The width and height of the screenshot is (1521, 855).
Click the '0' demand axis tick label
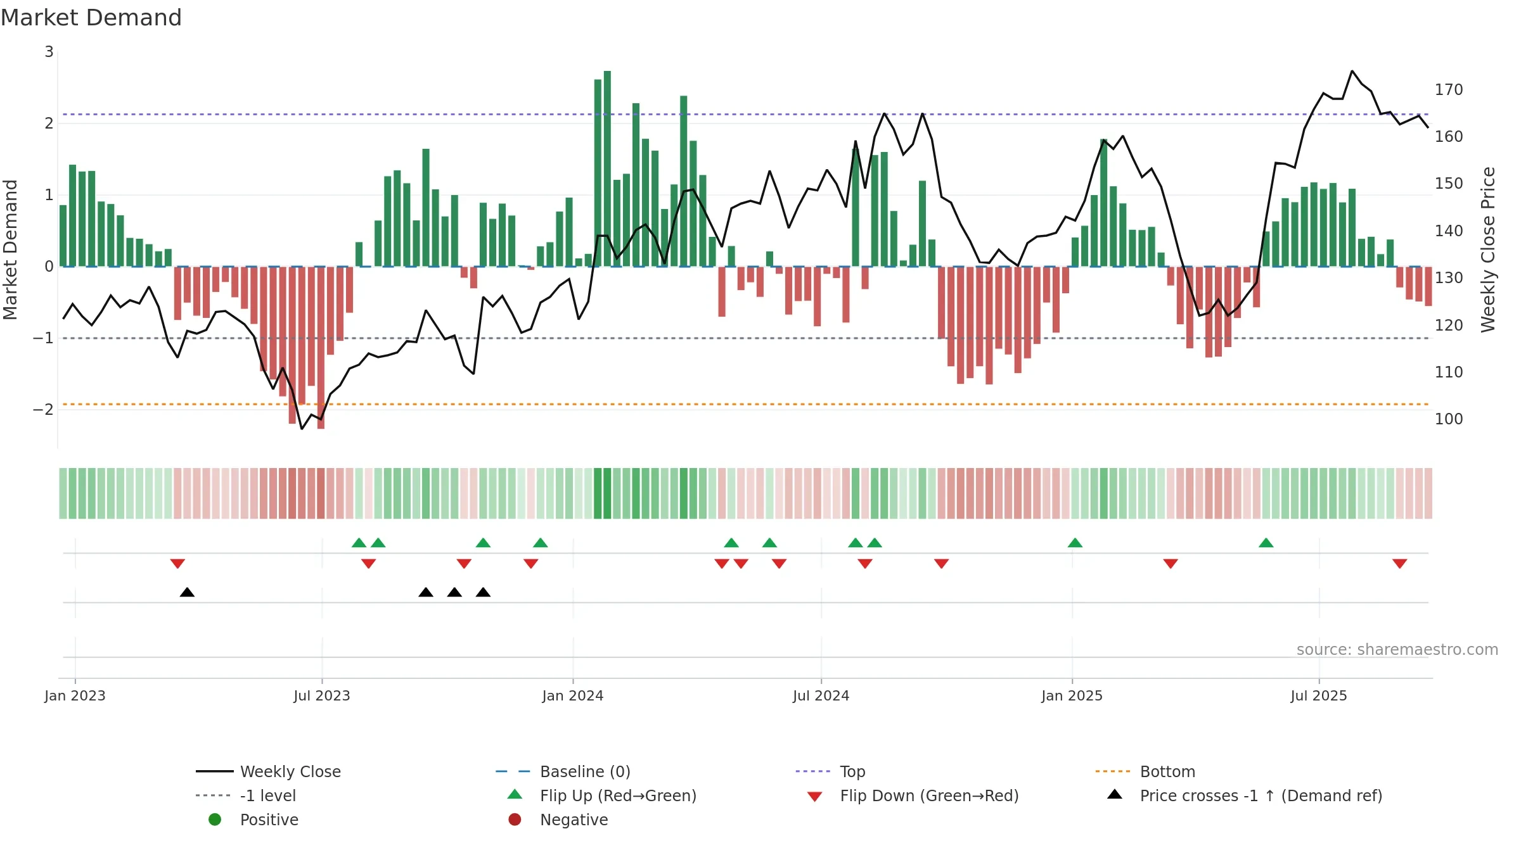point(49,266)
